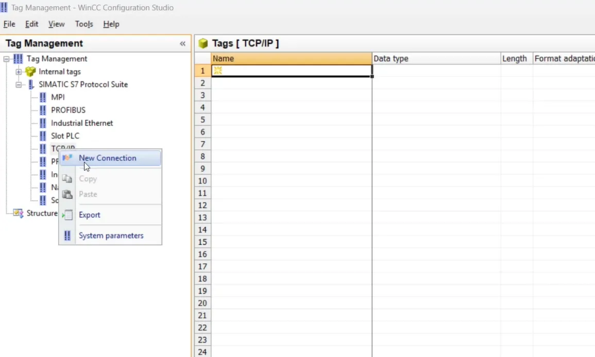595x357 pixels.
Task: Select SIMATIC S7 Protocol Suite tree item
Action: [x=83, y=84]
